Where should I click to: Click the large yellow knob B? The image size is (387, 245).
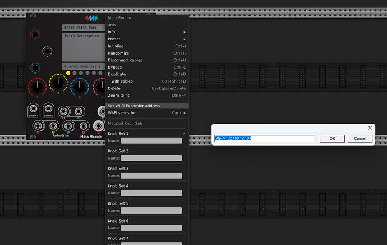coord(58,83)
